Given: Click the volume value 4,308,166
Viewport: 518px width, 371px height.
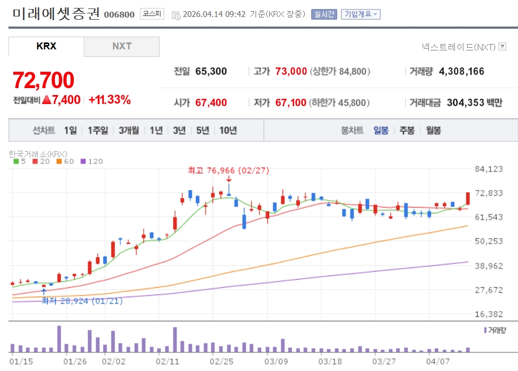Looking at the screenshot, I should pos(461,72).
